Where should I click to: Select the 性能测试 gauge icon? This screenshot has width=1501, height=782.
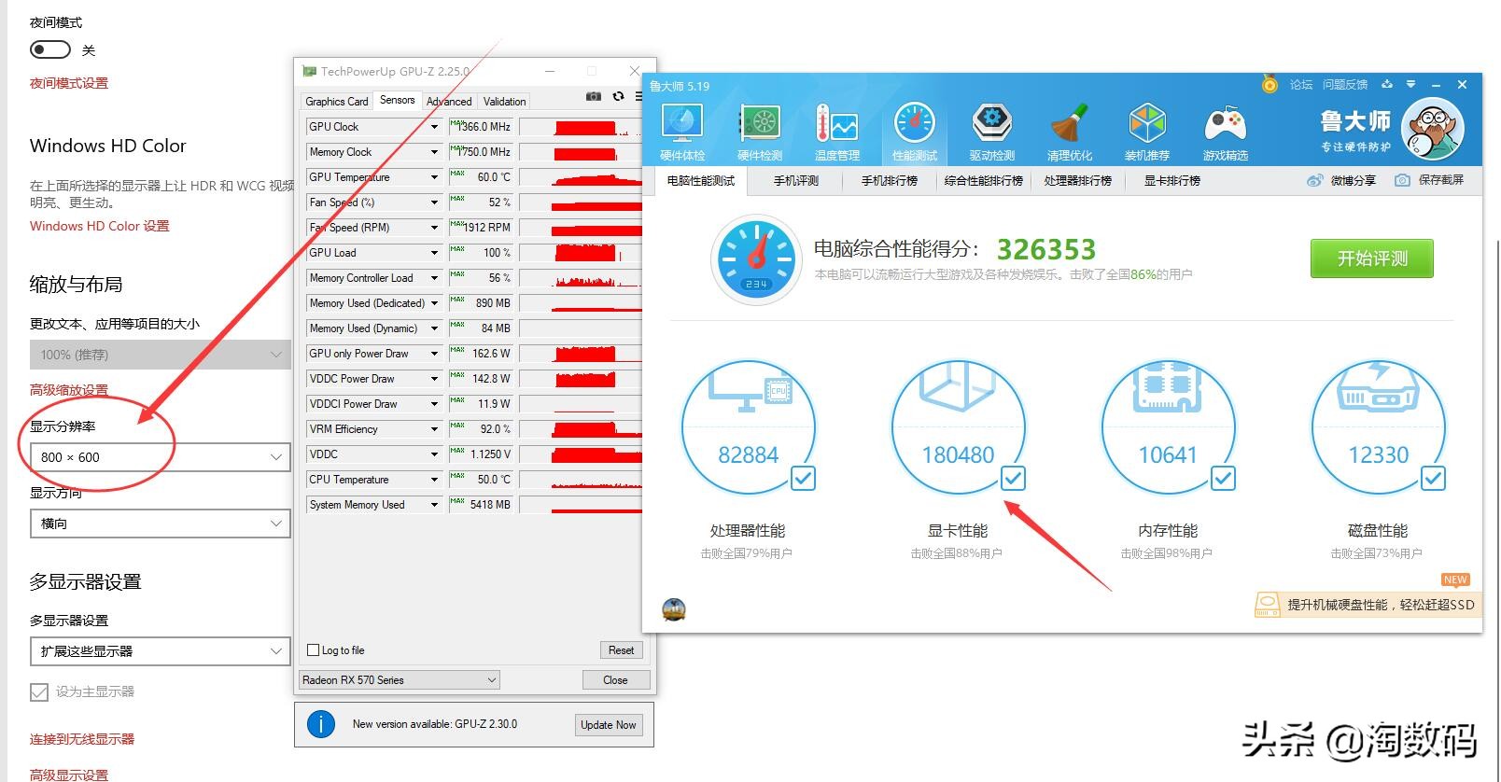pyautogui.click(x=915, y=122)
